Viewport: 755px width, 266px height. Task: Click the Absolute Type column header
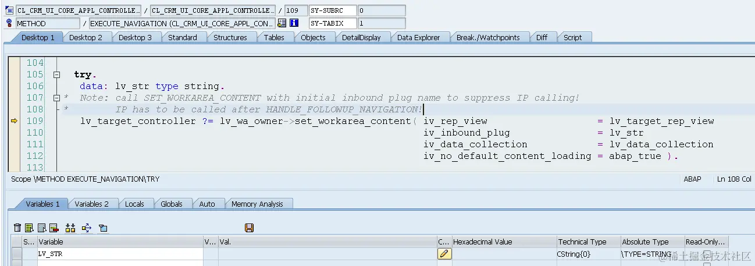(x=652, y=242)
